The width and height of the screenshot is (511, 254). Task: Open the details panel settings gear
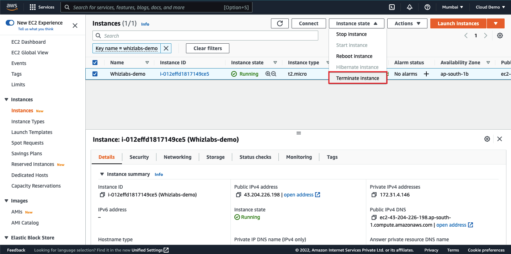click(487, 139)
